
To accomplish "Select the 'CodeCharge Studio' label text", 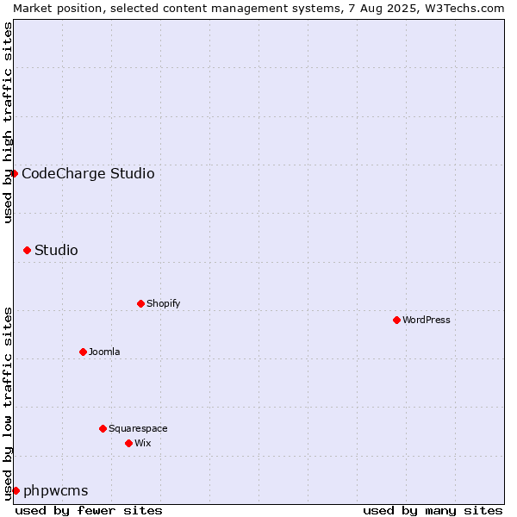I will (x=88, y=173).
